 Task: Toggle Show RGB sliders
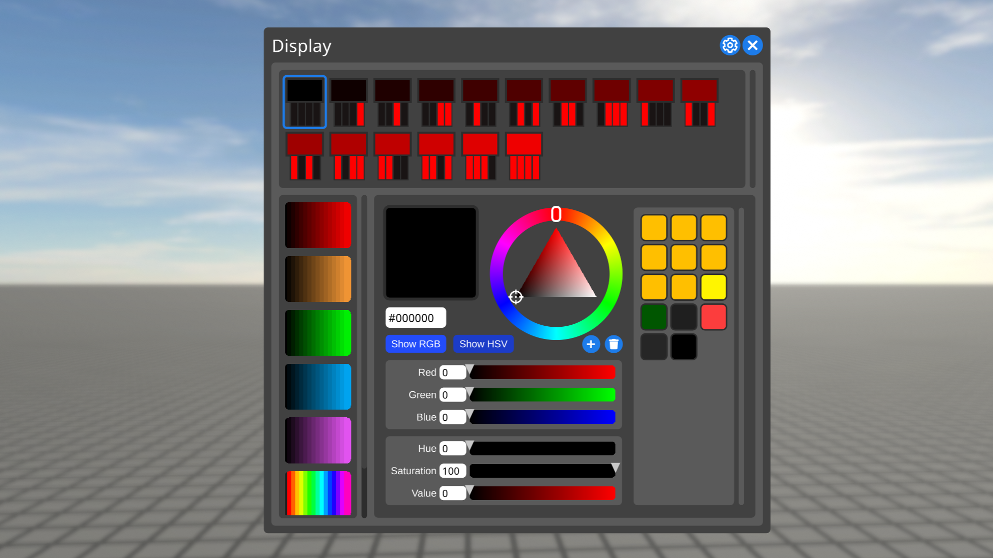[415, 344]
